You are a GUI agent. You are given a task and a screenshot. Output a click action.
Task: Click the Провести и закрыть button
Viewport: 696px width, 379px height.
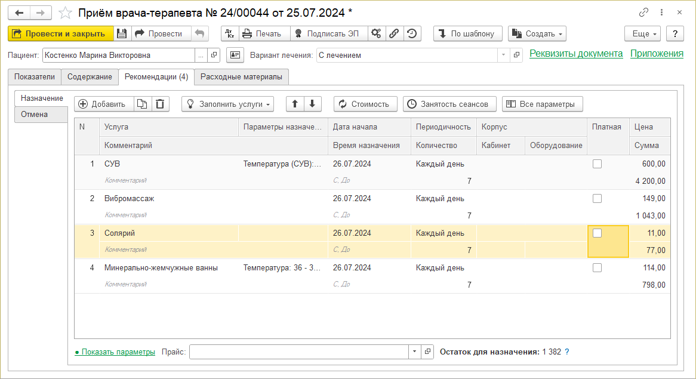(x=60, y=33)
